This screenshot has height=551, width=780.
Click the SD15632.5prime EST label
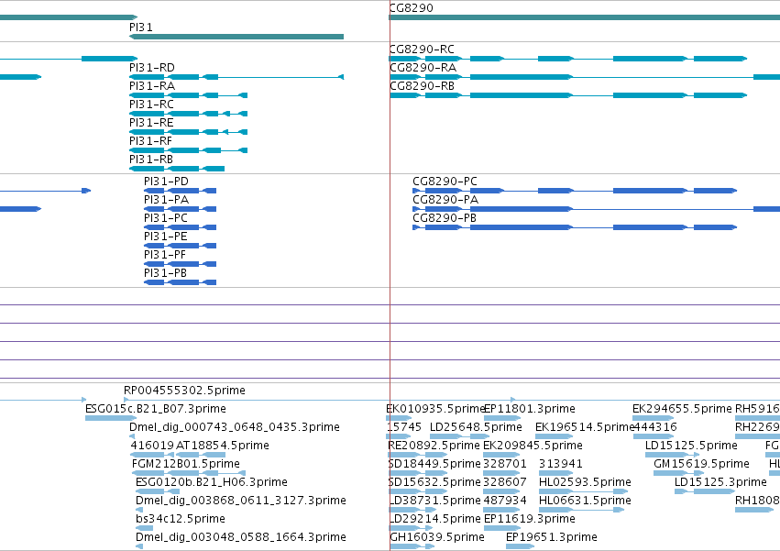(x=434, y=483)
